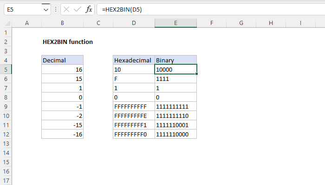Select row 4 header
Image resolution: width=325 pixels, height=185 pixels.
pyautogui.click(x=6, y=60)
